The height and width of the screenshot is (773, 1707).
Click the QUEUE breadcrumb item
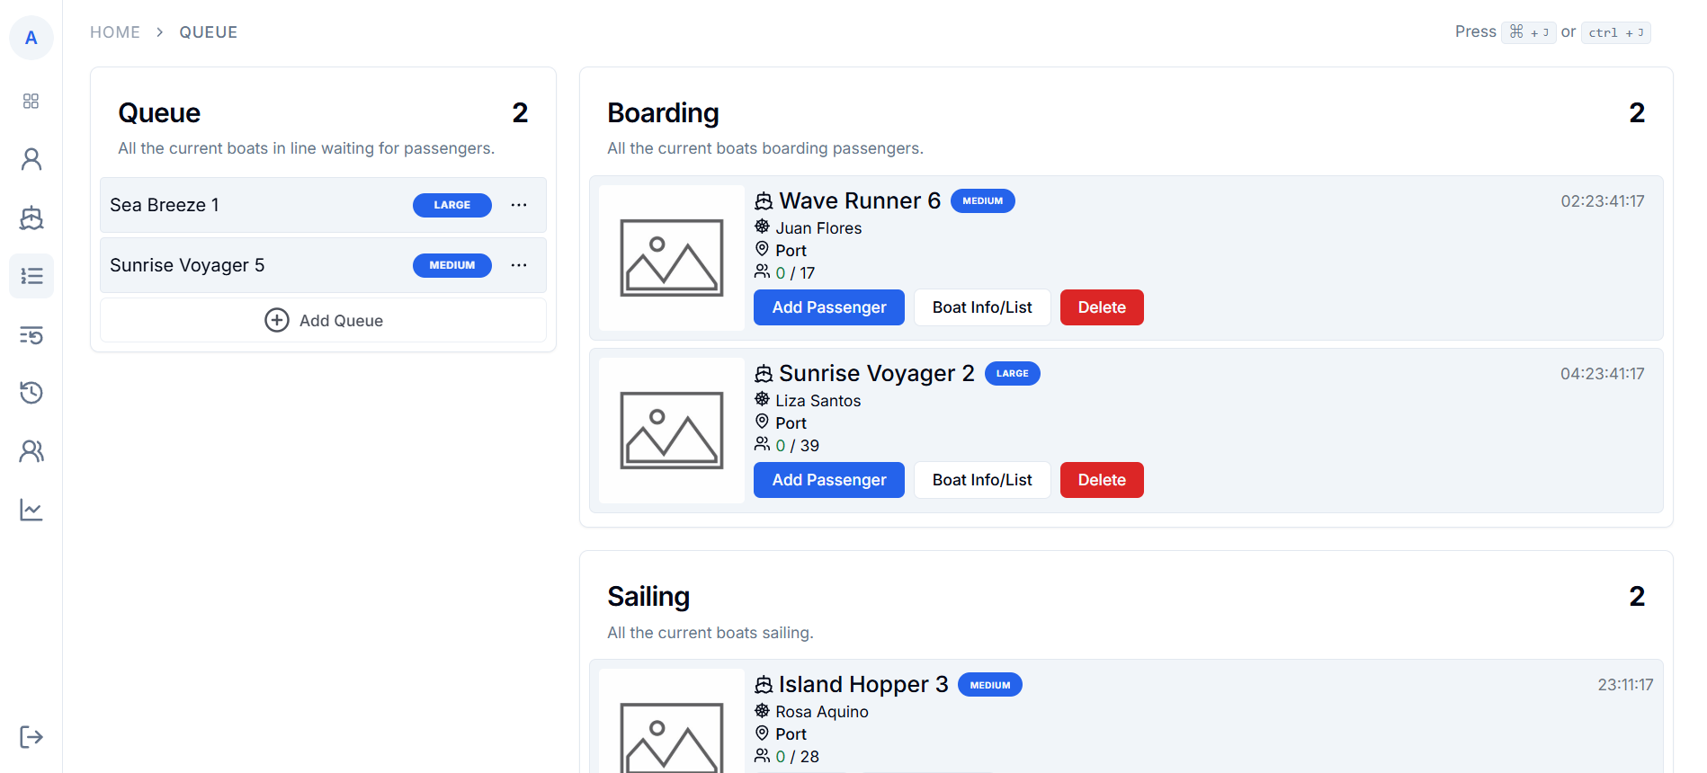coord(209,32)
